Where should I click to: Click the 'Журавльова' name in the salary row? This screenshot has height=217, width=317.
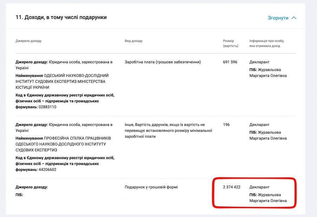269,70
